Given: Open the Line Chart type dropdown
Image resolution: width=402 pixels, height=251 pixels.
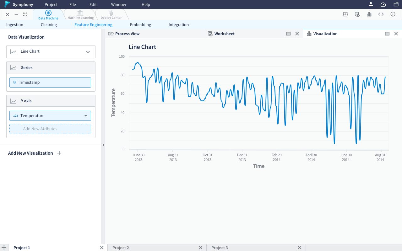Looking at the screenshot, I should 51,51.
